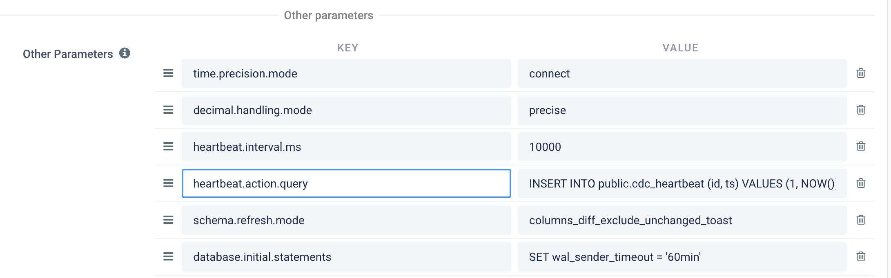Click the reorder handle for heartbeat.interval.ms

pos(168,147)
